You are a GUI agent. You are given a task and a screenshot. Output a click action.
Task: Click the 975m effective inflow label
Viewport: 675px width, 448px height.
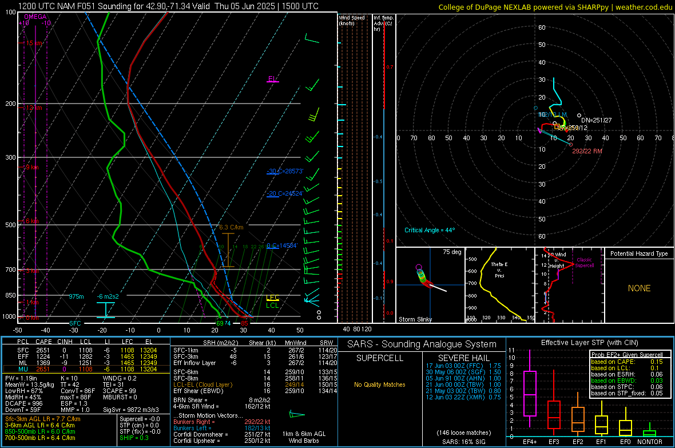76,296
